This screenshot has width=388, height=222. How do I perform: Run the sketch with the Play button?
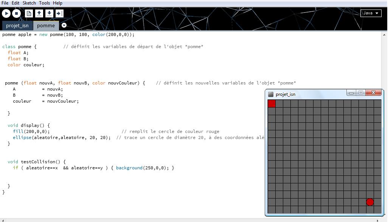(6, 13)
